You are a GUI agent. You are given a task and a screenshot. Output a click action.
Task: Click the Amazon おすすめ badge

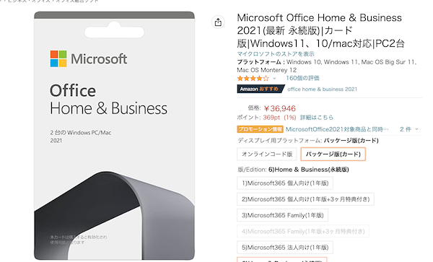[261, 89]
